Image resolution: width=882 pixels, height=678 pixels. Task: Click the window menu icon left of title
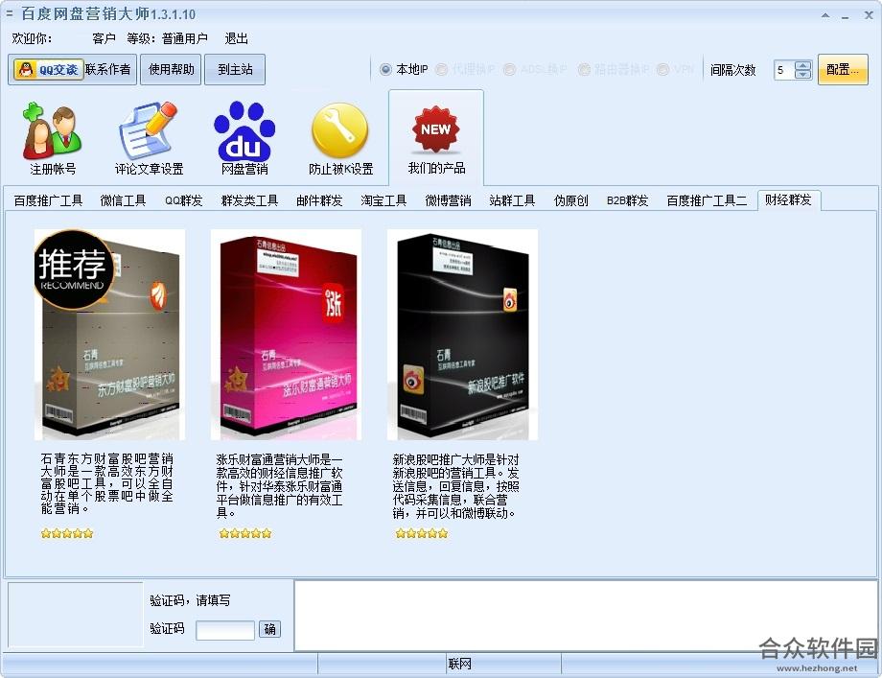(9, 12)
